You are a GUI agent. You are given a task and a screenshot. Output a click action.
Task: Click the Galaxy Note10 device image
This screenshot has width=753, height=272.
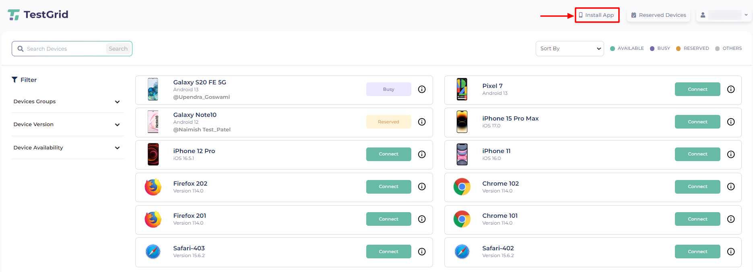(153, 122)
